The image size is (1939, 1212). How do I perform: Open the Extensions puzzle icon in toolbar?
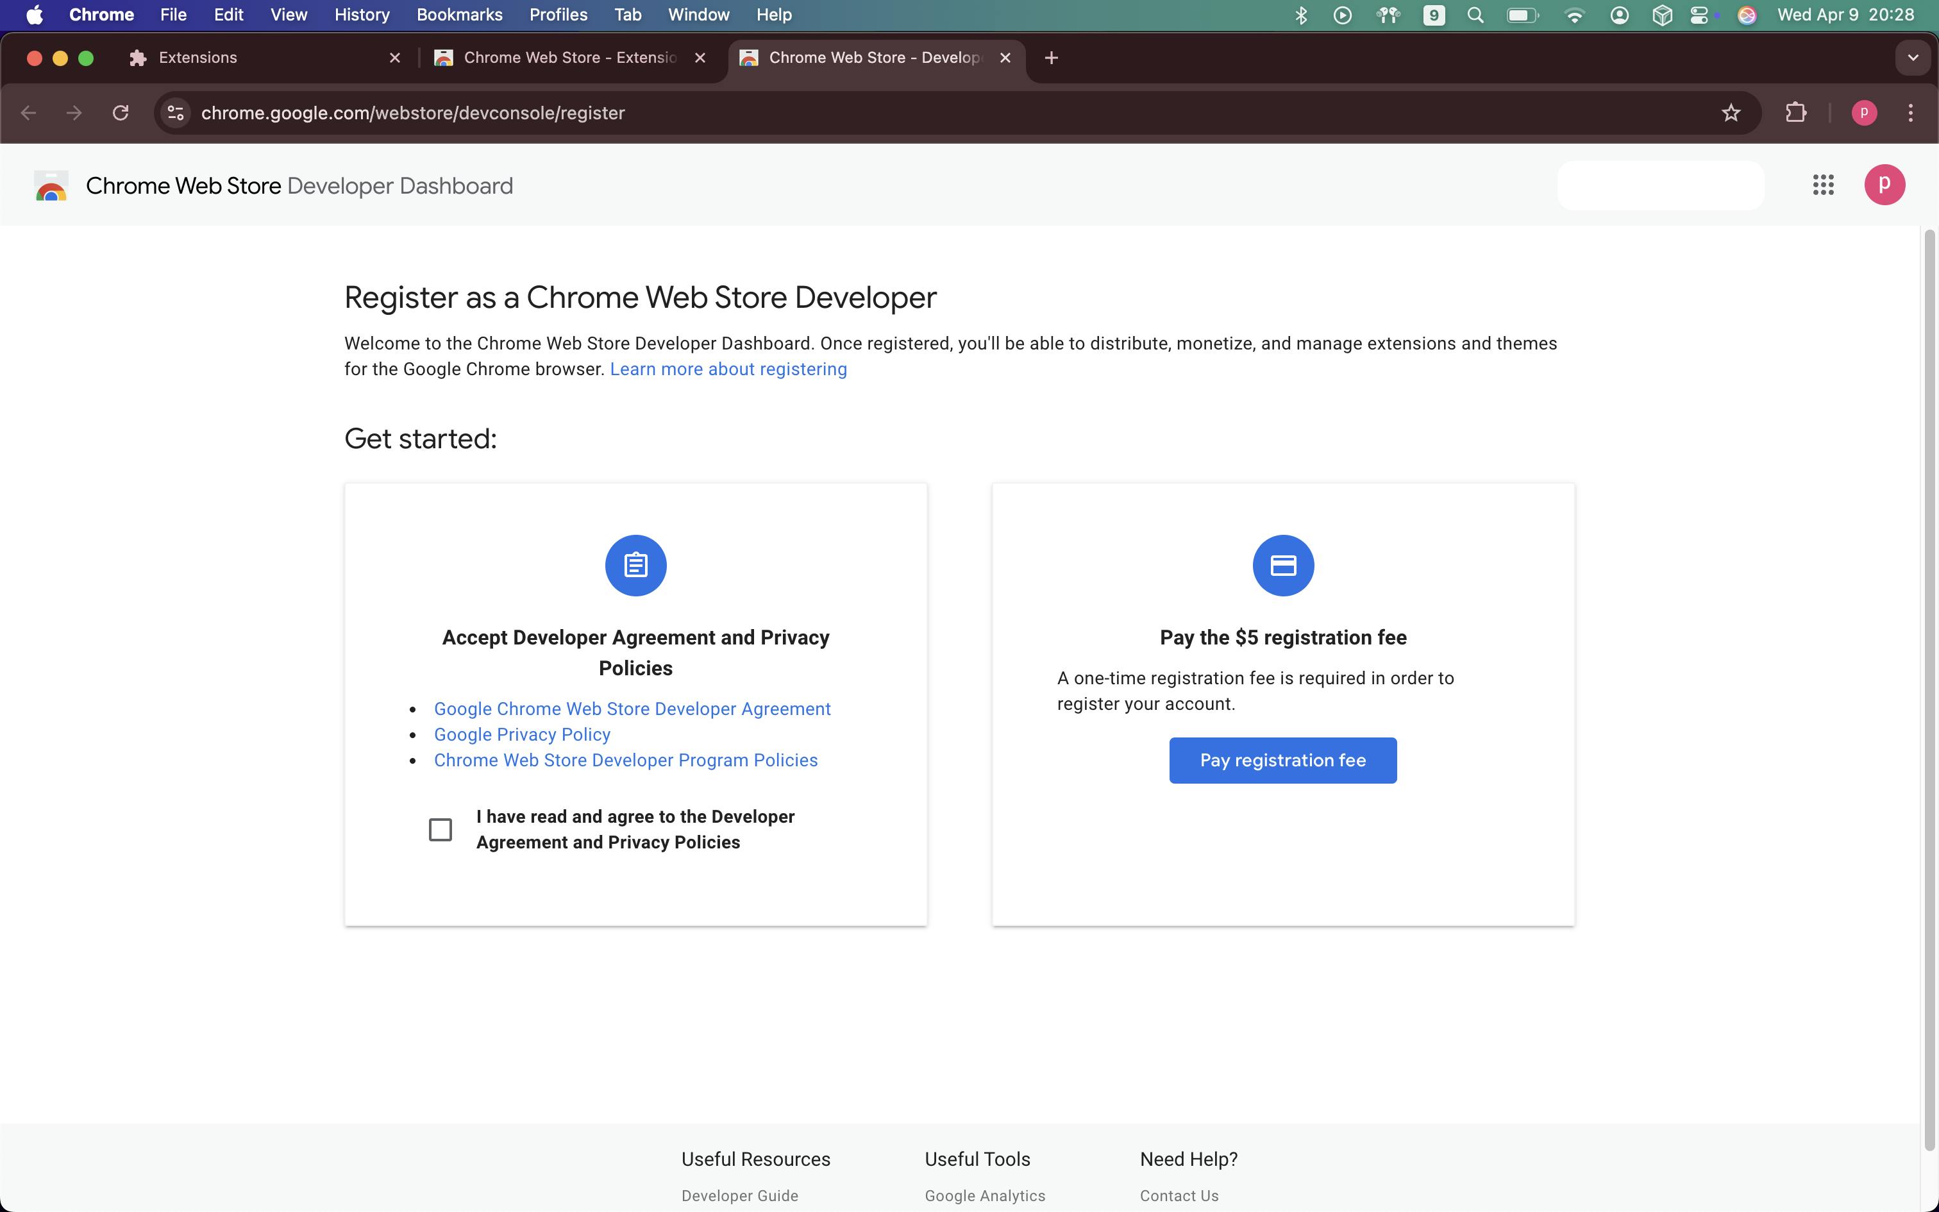coord(1795,113)
